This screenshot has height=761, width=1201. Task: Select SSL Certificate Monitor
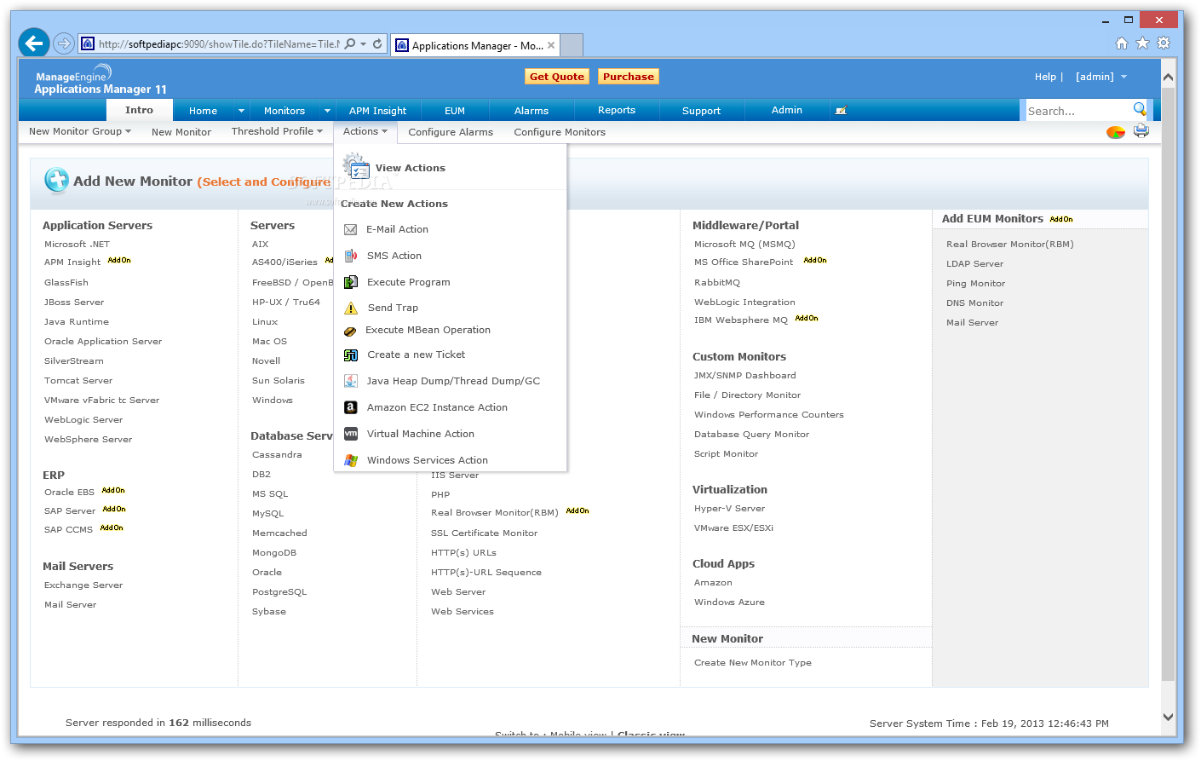[x=485, y=533]
